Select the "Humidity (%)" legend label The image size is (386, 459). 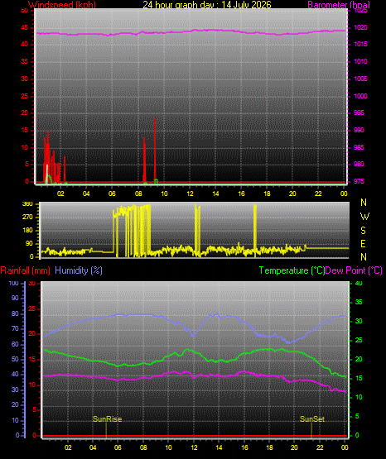(x=79, y=270)
